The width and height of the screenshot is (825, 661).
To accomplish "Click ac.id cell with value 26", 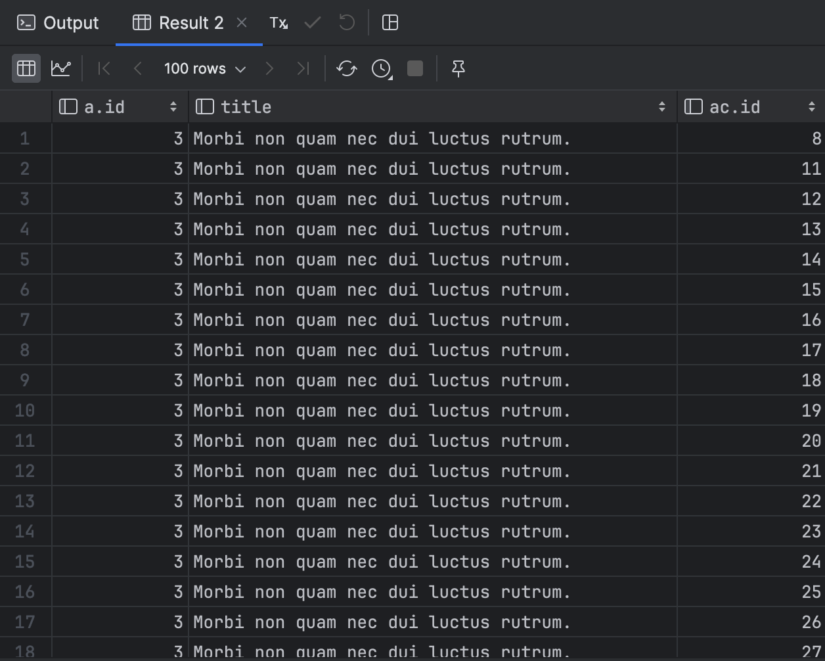I will (751, 622).
